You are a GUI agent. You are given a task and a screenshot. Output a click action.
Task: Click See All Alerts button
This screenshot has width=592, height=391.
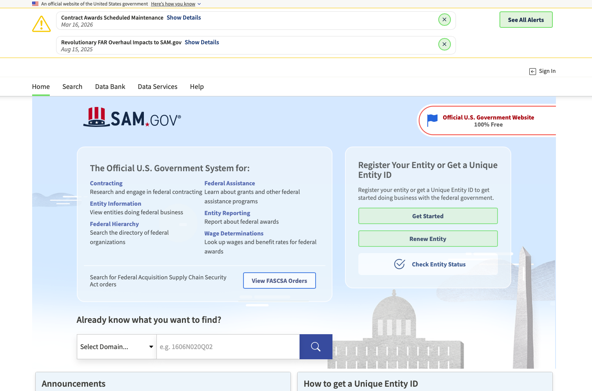(526, 20)
